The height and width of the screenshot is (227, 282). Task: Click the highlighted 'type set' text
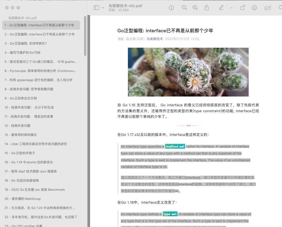(170, 214)
